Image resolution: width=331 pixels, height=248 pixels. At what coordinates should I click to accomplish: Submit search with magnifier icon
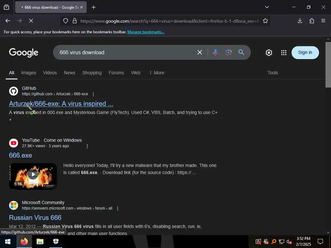point(241,52)
